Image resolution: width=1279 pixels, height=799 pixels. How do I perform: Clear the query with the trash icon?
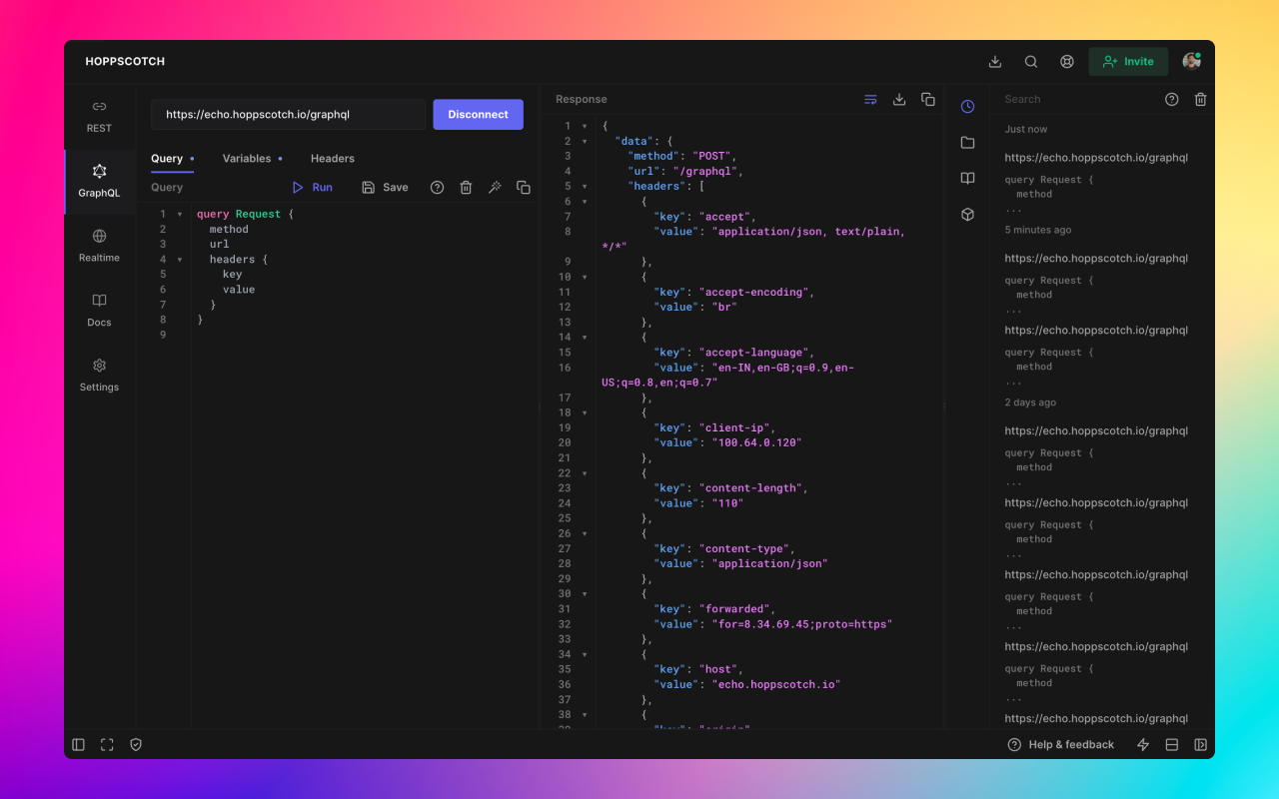pyautogui.click(x=466, y=188)
